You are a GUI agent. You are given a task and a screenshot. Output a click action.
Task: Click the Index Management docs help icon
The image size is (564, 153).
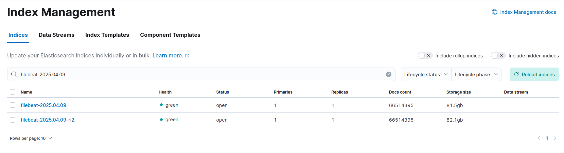(495, 12)
